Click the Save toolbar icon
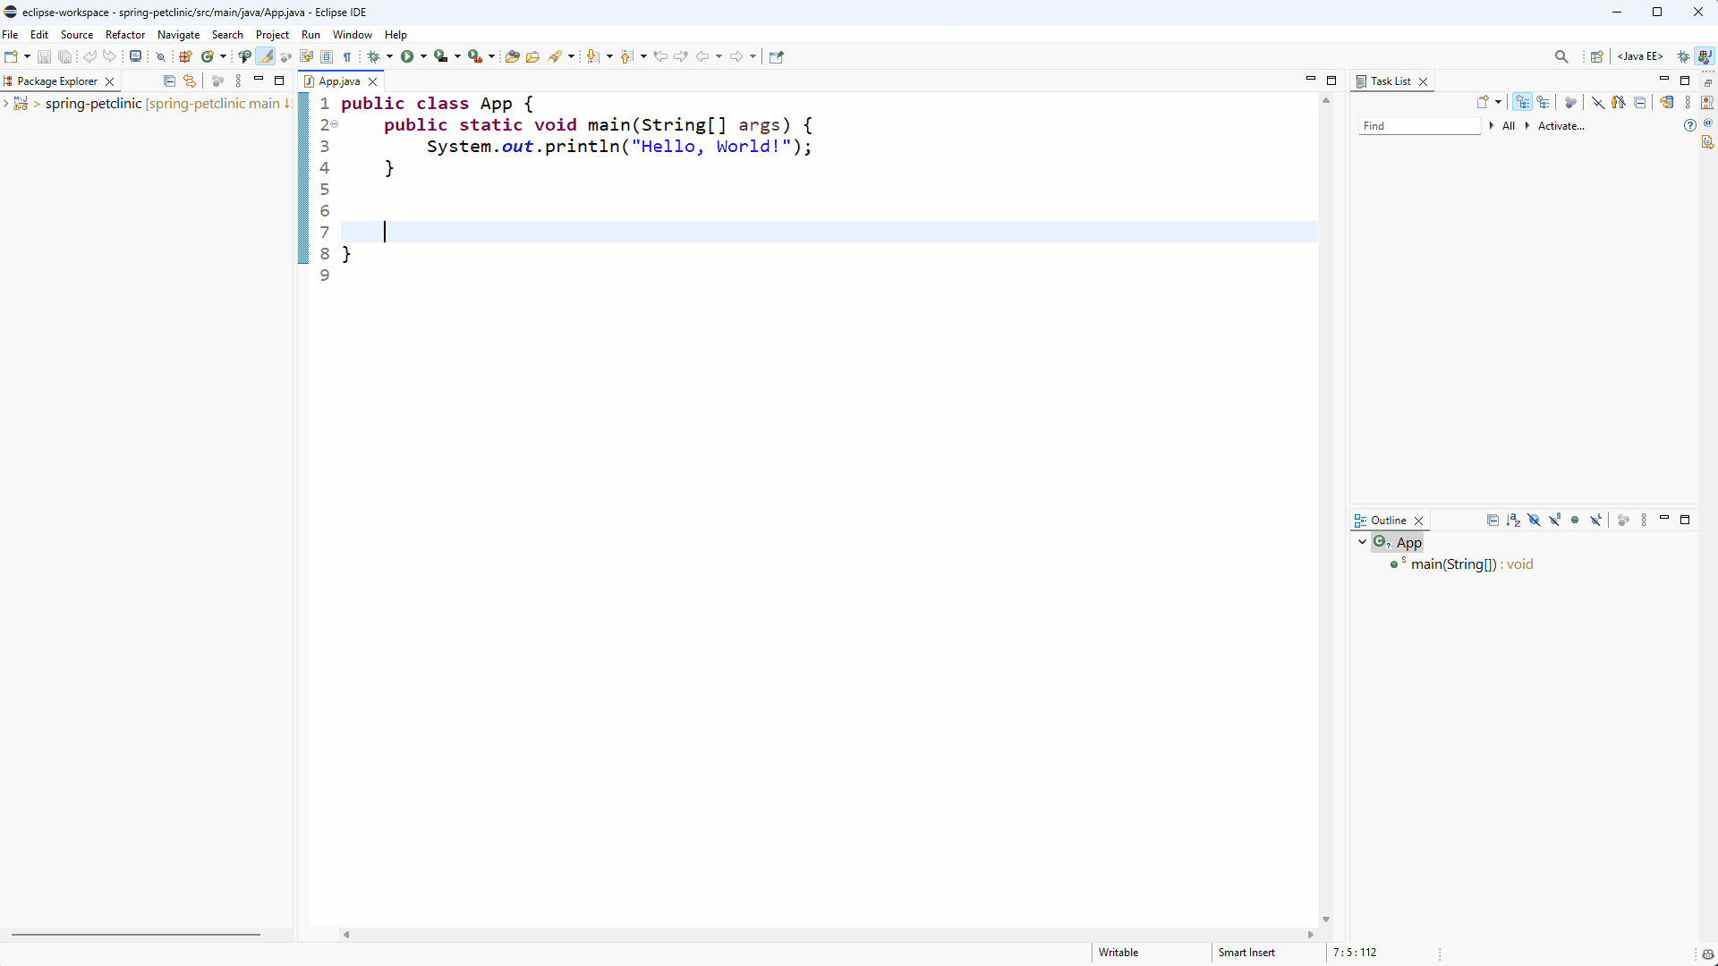 coord(44,56)
